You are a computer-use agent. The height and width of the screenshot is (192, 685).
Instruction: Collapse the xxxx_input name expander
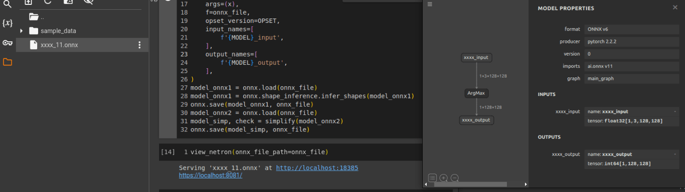coord(675,112)
